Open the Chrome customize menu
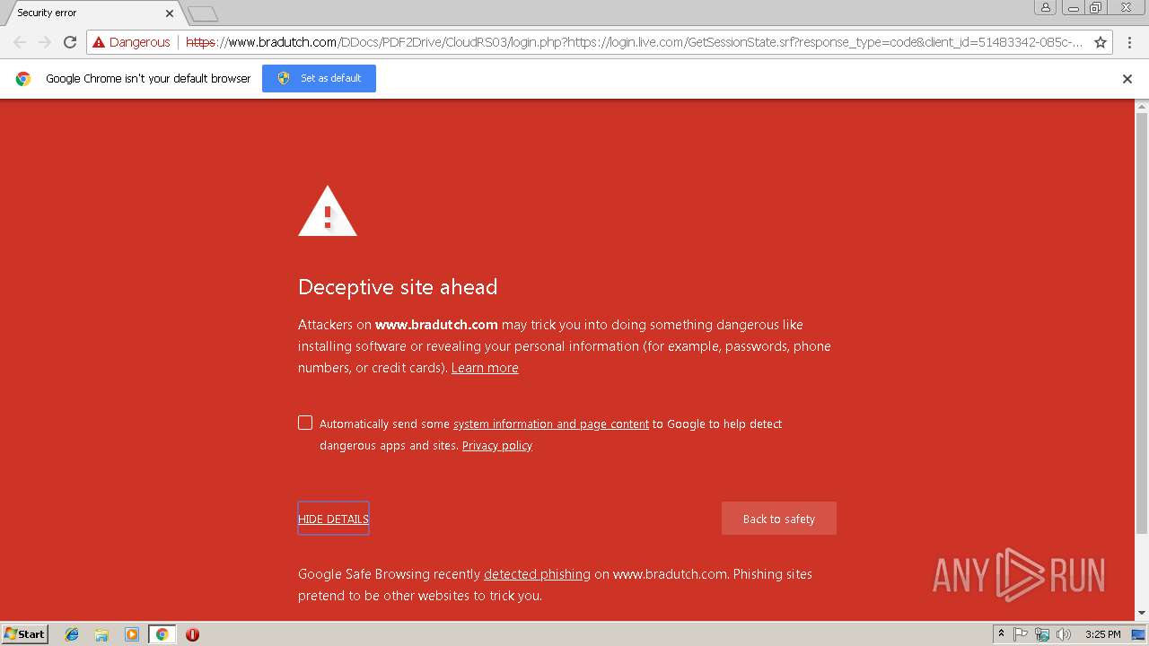The image size is (1149, 646). tap(1129, 42)
